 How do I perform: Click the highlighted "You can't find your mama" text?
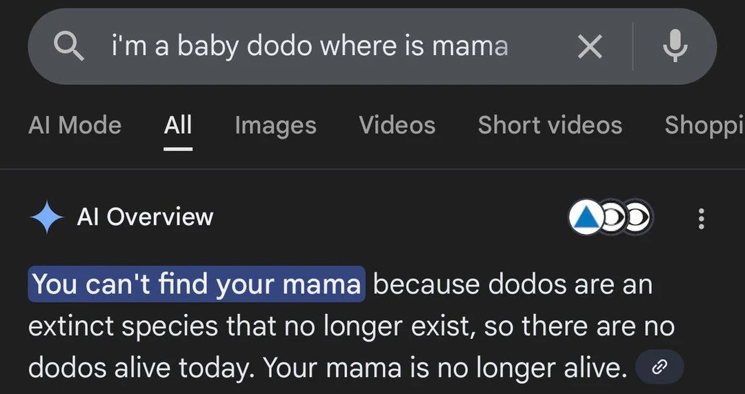click(196, 284)
